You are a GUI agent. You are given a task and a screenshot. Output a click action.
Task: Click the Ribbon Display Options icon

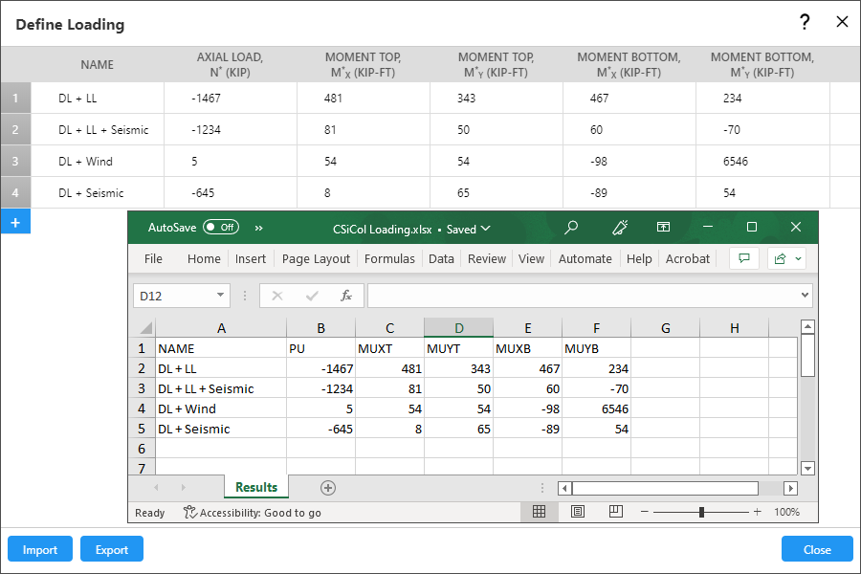pos(663,228)
